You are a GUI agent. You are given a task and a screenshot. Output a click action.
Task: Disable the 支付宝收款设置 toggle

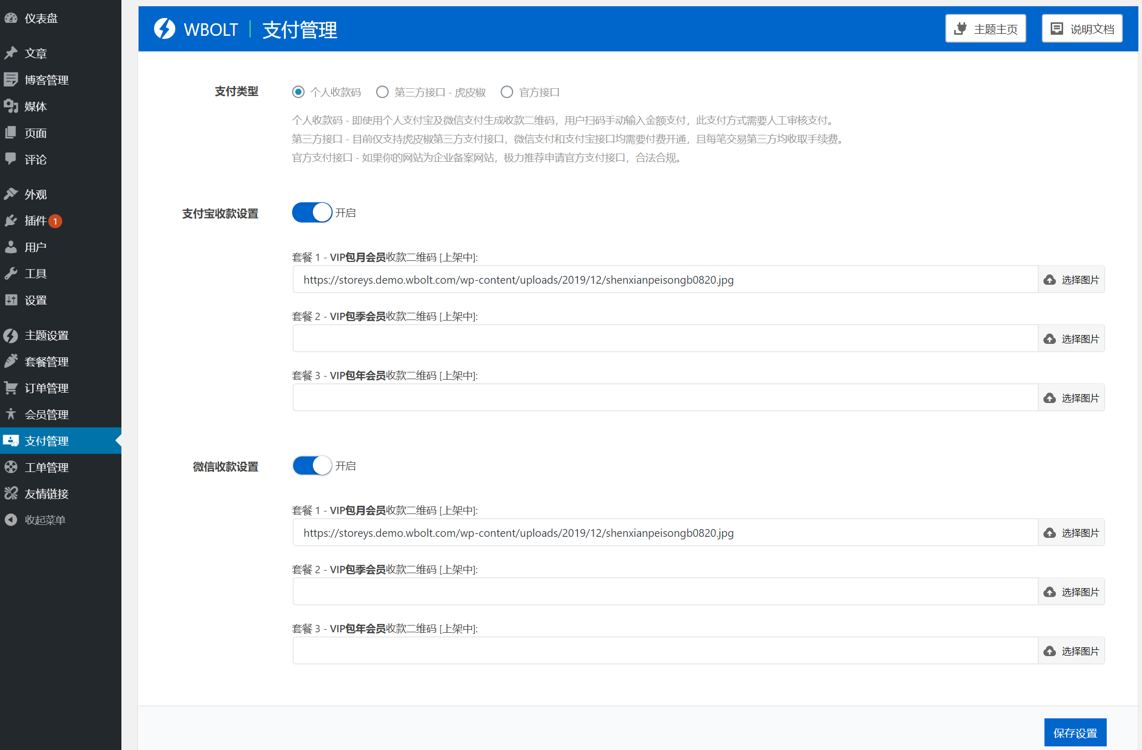(x=311, y=212)
